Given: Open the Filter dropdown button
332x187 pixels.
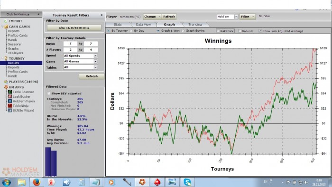Looking at the screenshot, I should pos(247,17).
